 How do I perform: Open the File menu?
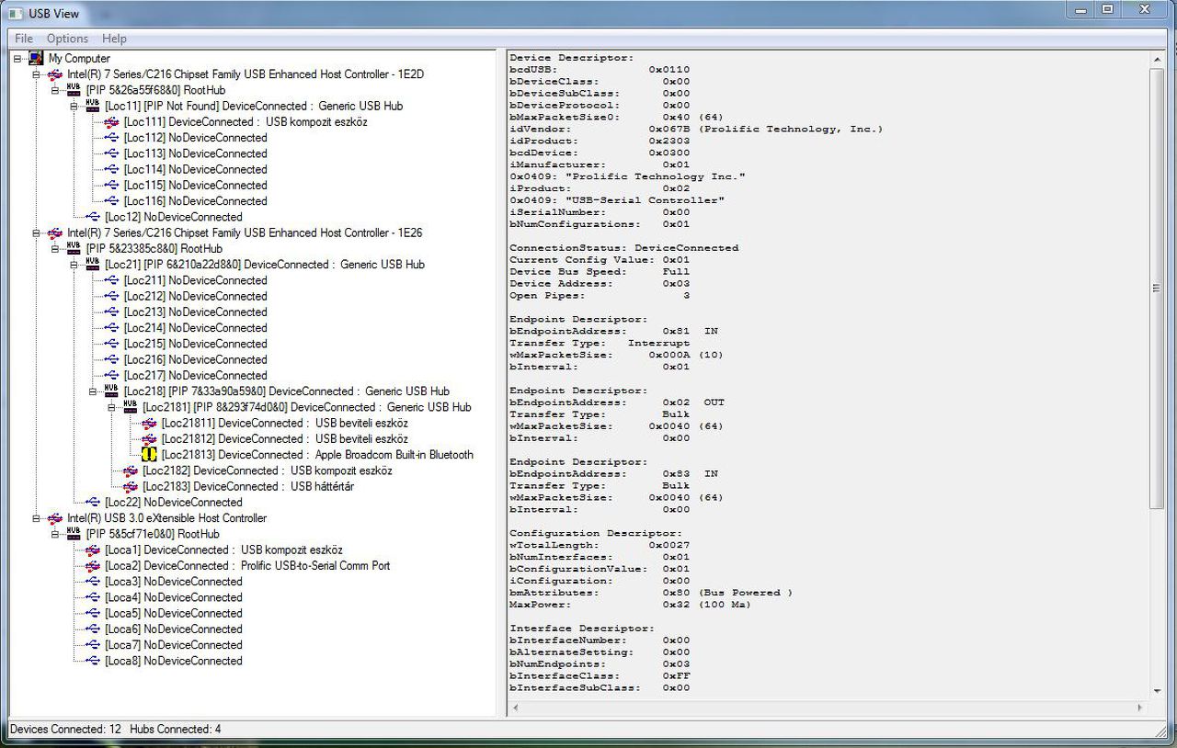click(24, 39)
